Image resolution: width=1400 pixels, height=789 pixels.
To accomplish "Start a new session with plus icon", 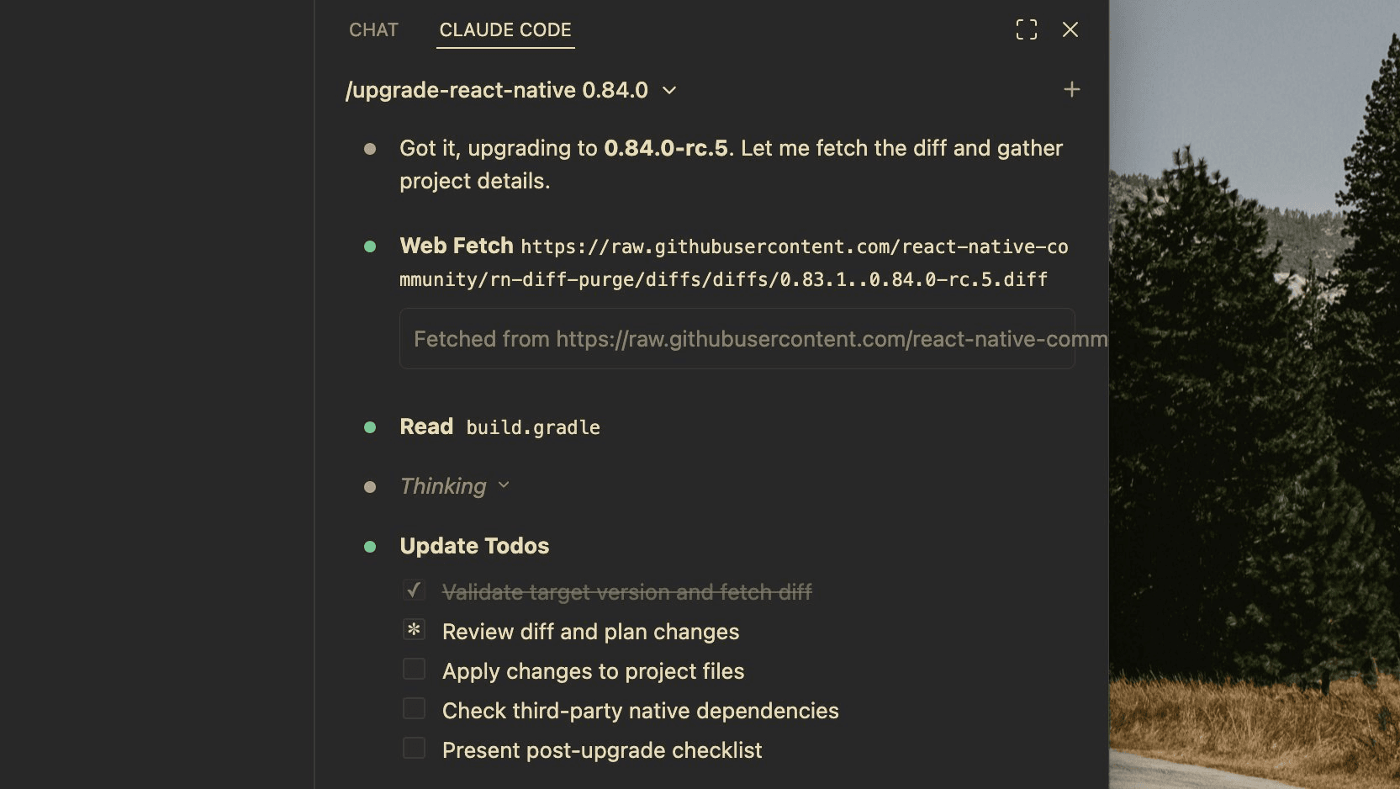I will 1071,90.
